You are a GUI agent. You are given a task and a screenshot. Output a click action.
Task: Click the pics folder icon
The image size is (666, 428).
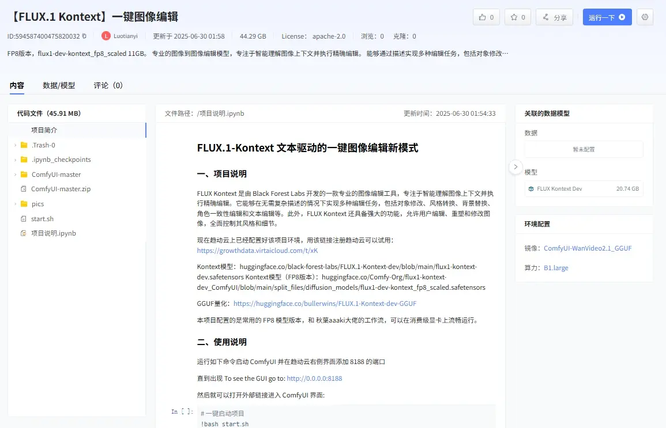[24, 204]
